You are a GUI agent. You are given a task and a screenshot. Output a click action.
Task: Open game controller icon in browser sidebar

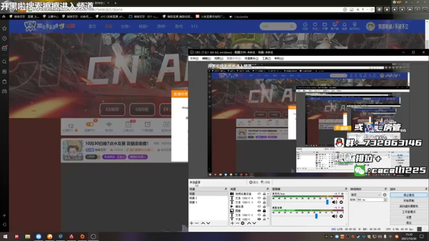(x=4, y=92)
